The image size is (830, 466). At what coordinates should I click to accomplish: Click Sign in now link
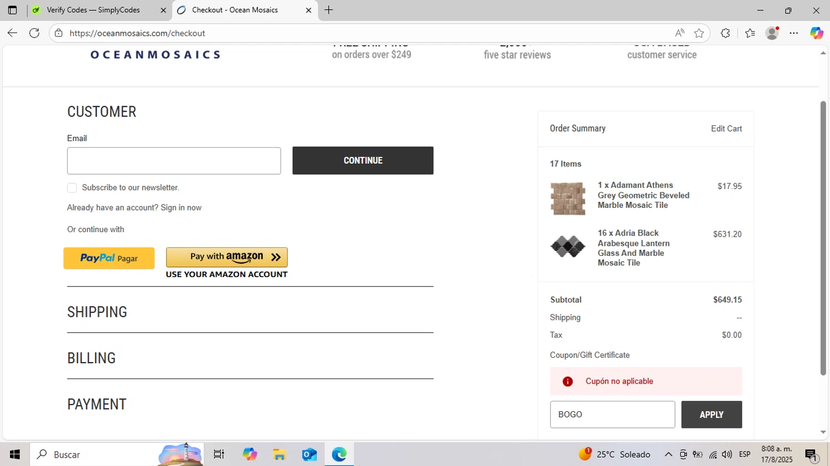[x=181, y=208]
